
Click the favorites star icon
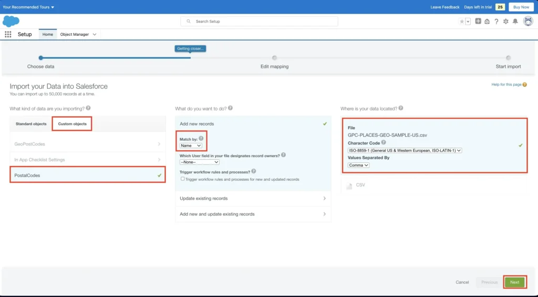coord(462,21)
